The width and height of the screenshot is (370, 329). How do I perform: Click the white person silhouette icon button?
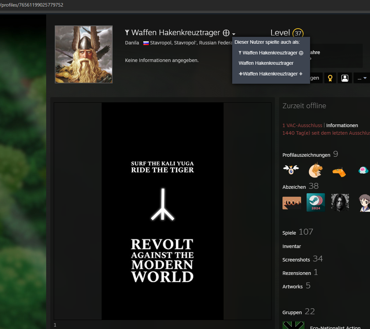[345, 78]
